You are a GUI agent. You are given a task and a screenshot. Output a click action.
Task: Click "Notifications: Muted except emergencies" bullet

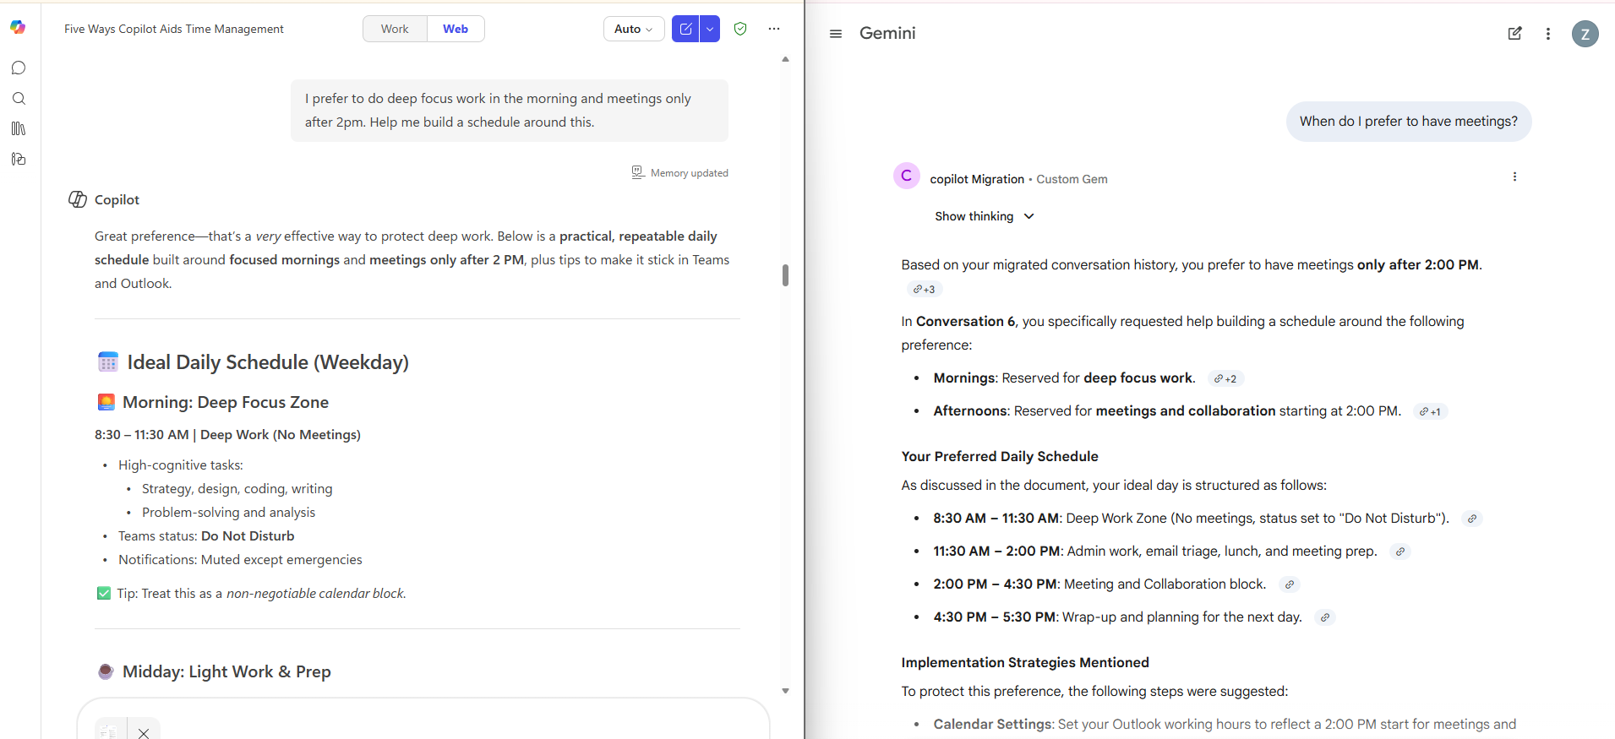[240, 560]
